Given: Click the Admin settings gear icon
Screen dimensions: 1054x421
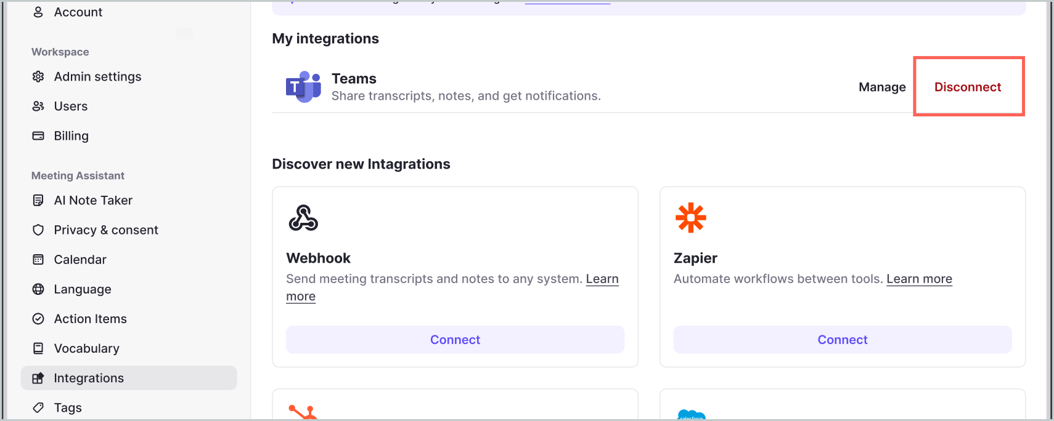Looking at the screenshot, I should coord(38,76).
